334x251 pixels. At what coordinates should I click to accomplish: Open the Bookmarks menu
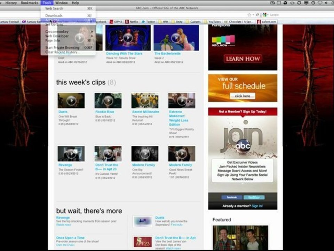(x=30, y=3)
